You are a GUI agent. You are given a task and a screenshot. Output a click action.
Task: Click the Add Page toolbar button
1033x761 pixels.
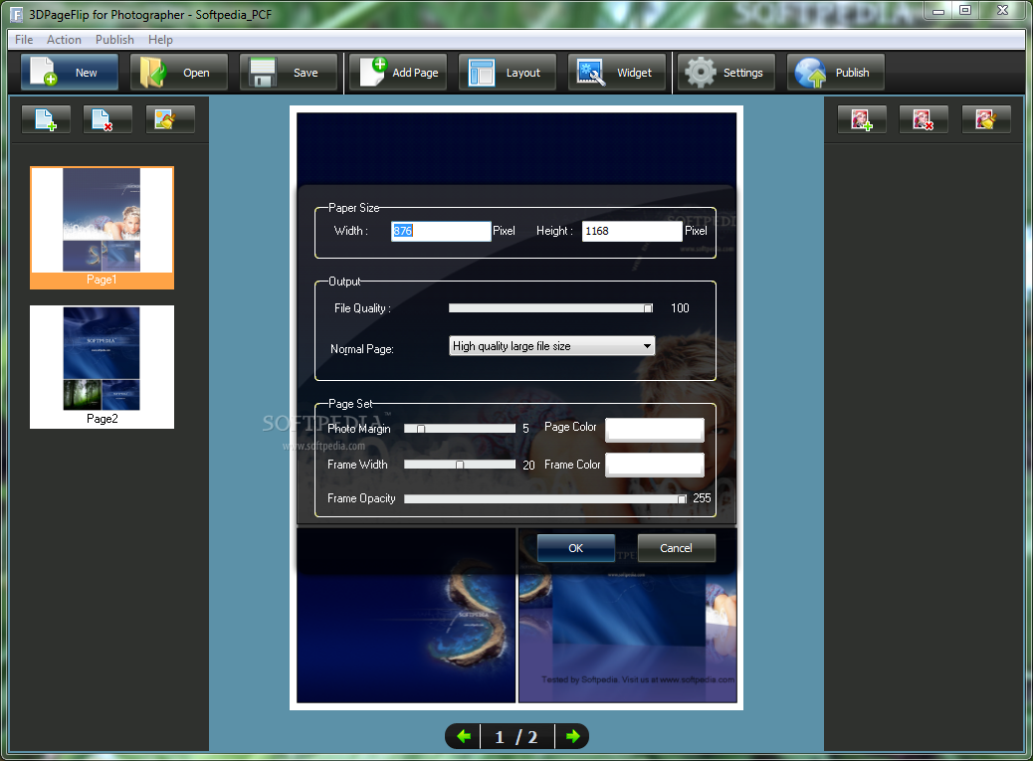click(398, 73)
